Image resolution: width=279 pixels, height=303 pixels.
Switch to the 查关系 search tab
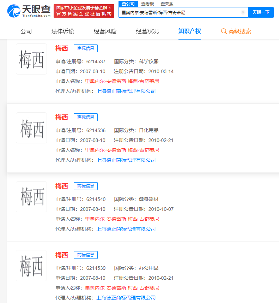166,4
